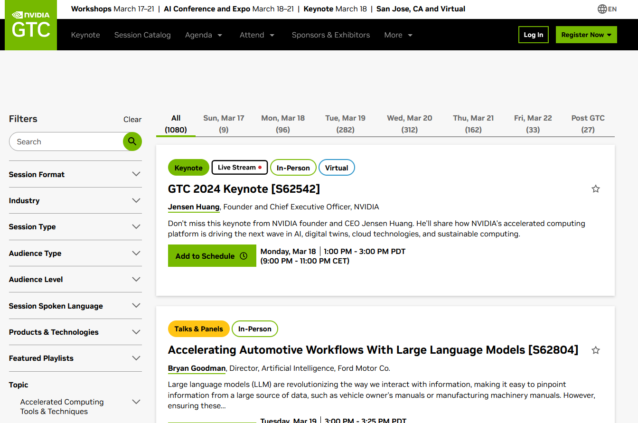
Task: Select the Tue, Mar 19 tab
Action: click(x=345, y=124)
